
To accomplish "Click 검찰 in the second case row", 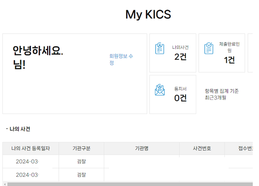I will pyautogui.click(x=81, y=175).
